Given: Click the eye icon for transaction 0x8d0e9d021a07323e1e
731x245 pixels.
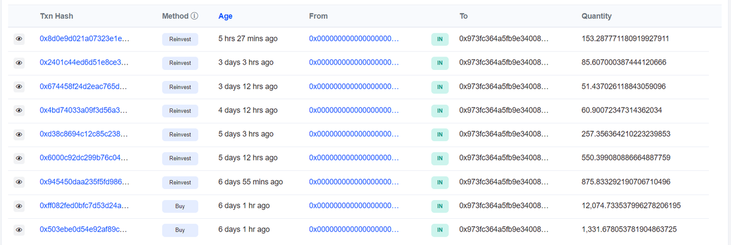Looking at the screenshot, I should pyautogui.click(x=19, y=39).
